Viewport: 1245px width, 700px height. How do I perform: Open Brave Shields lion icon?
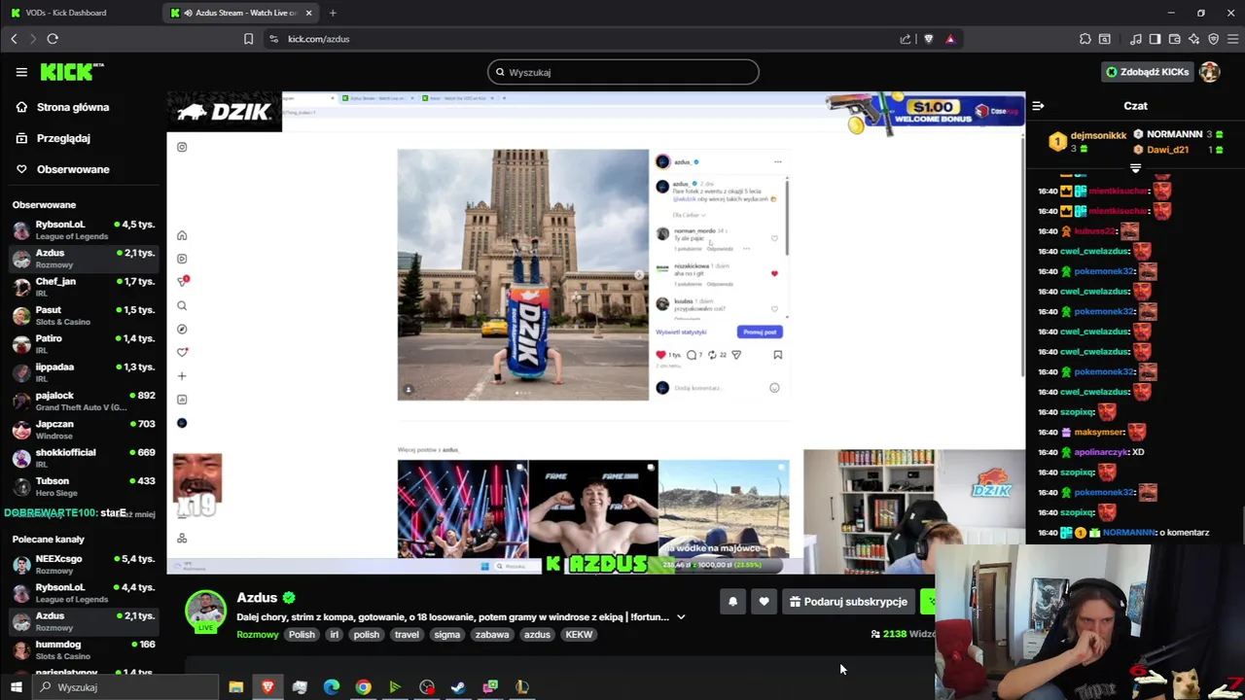pyautogui.click(x=928, y=39)
